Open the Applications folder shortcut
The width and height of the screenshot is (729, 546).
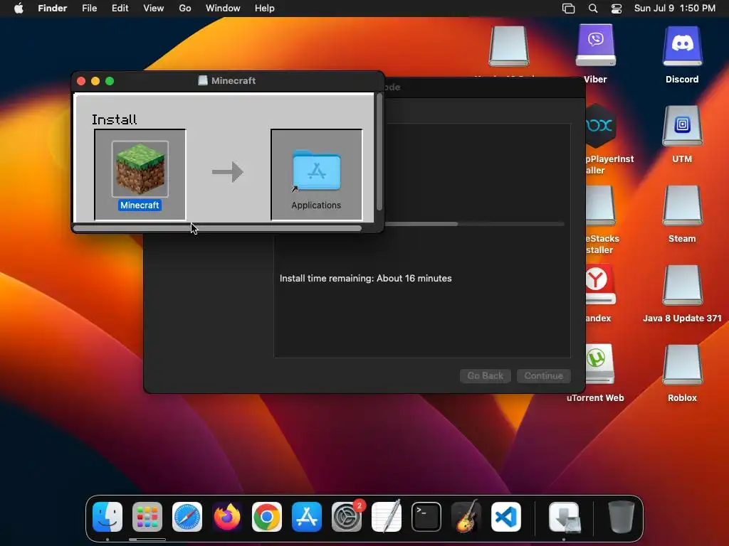(317, 171)
